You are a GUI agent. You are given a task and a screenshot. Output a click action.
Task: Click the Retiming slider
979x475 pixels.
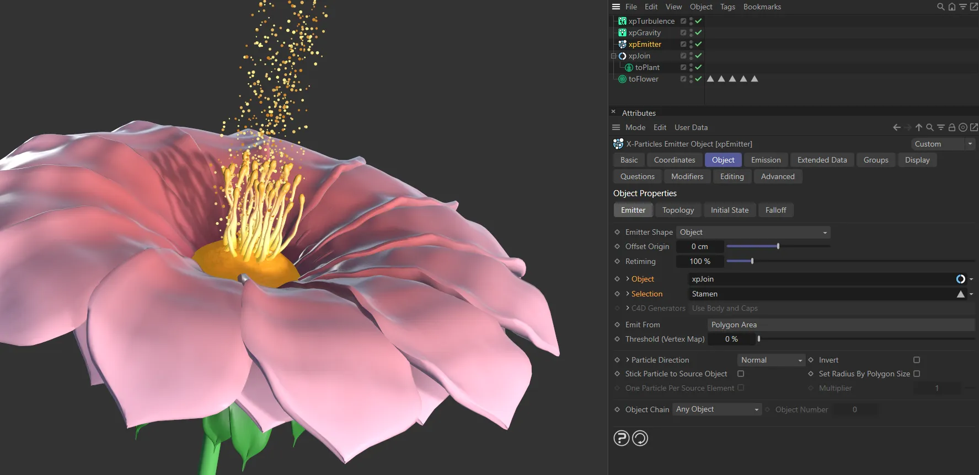(850, 261)
